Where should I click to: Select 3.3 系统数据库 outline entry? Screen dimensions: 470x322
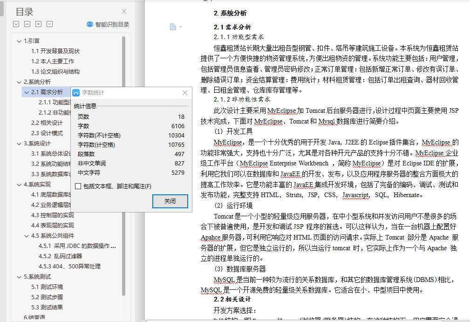[51, 174]
